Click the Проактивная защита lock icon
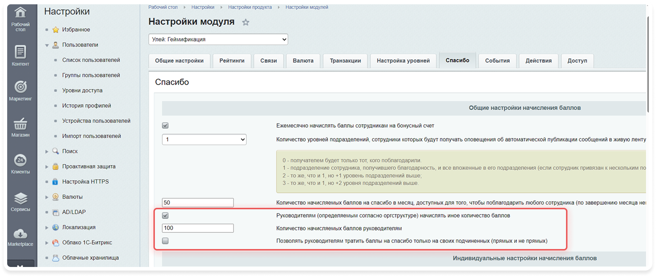 56,166
